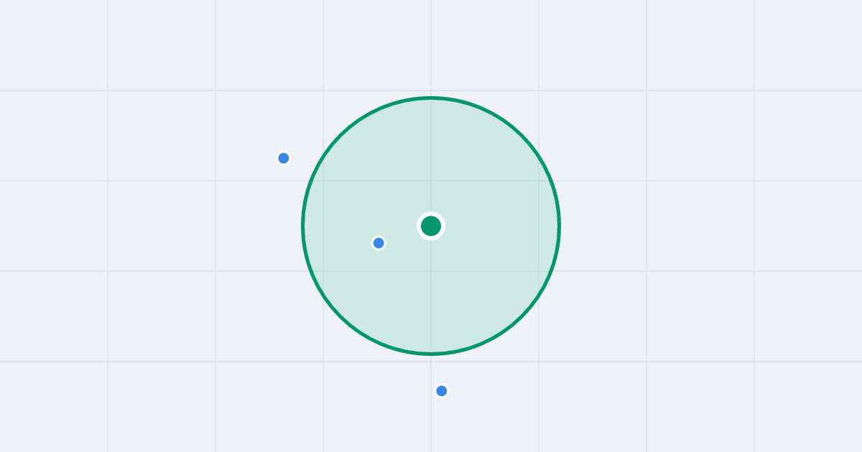Screen dimensions: 862x452
Task: Select the blue dot upper-left outside the circle
Action: (x=284, y=158)
